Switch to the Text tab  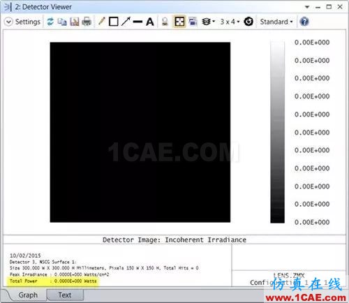[x=65, y=295]
